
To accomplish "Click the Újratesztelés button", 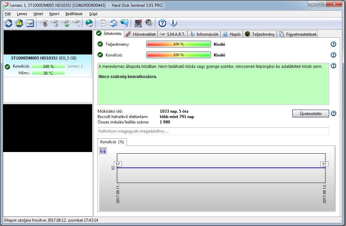I will 311,114.
